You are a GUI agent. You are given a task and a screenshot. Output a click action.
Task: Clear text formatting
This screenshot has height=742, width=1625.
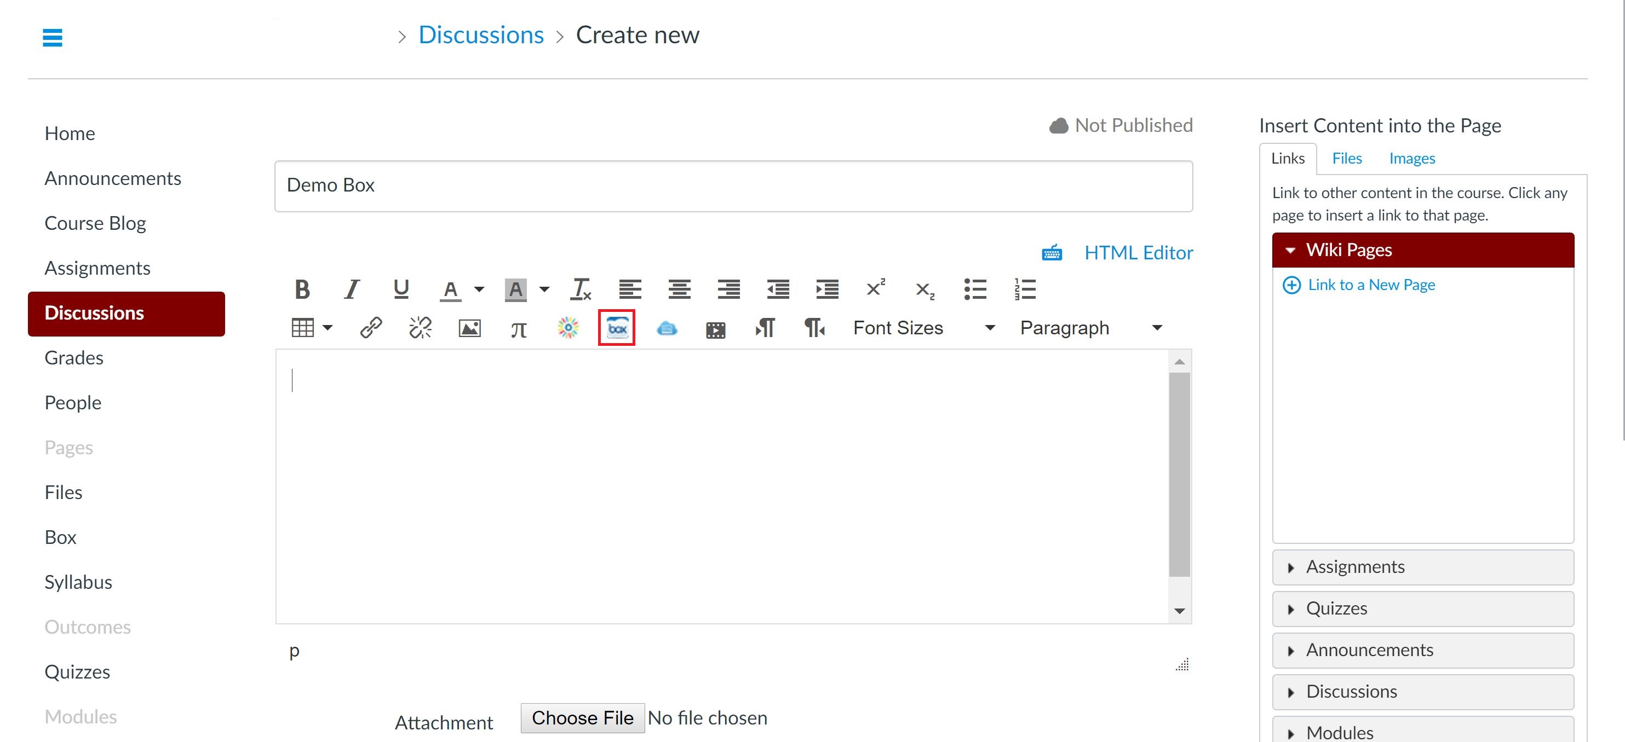[x=581, y=289]
